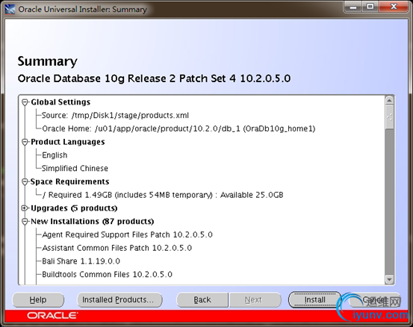Go back with the Back button
The height and width of the screenshot is (327, 413).
point(202,299)
